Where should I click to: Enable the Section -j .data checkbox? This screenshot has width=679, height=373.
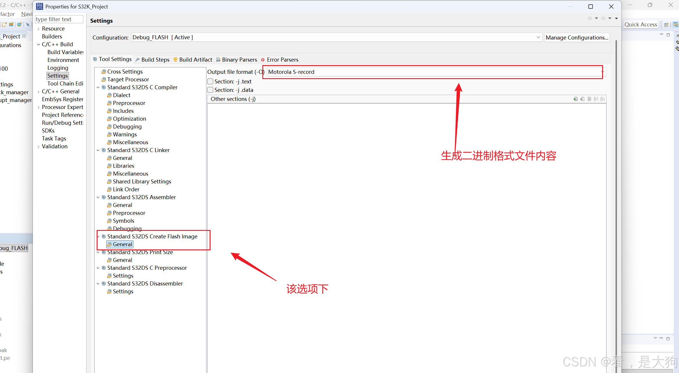coord(211,90)
